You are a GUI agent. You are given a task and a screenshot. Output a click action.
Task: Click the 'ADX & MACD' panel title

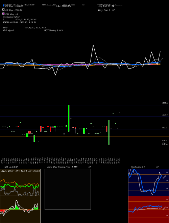click(11, 167)
